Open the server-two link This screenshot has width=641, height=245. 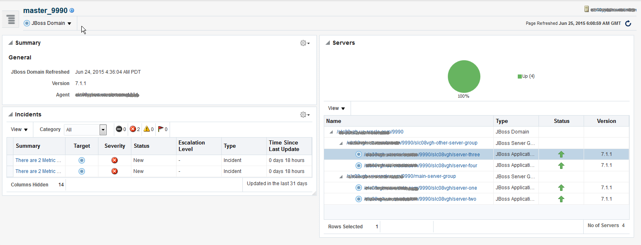tap(420, 199)
